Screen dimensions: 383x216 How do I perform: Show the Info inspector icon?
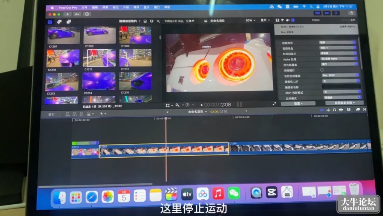293,20
